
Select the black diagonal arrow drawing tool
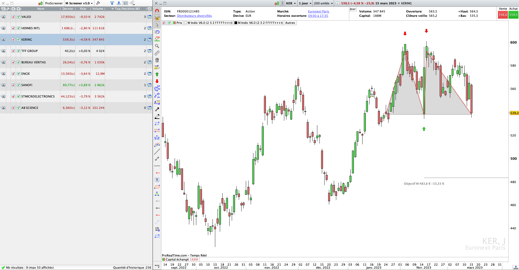click(x=157, y=109)
